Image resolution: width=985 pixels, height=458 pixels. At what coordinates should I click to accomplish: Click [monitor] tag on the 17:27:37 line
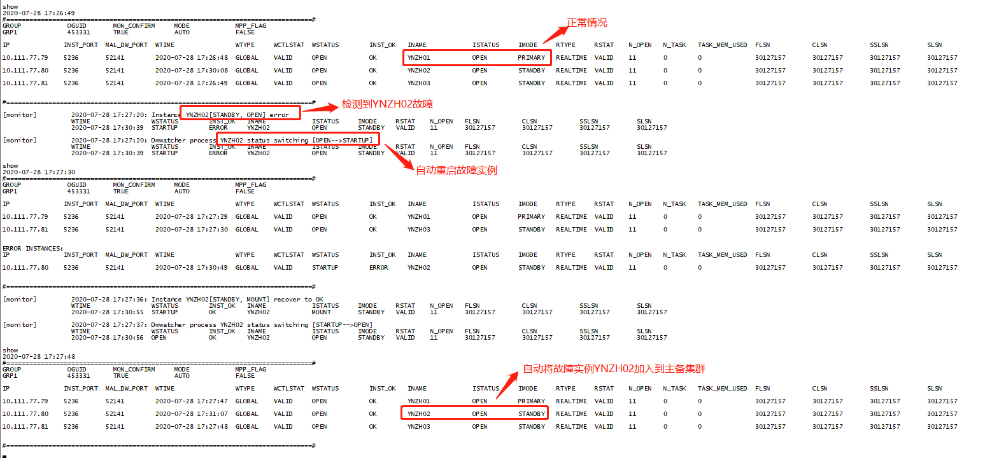pyautogui.click(x=20, y=325)
